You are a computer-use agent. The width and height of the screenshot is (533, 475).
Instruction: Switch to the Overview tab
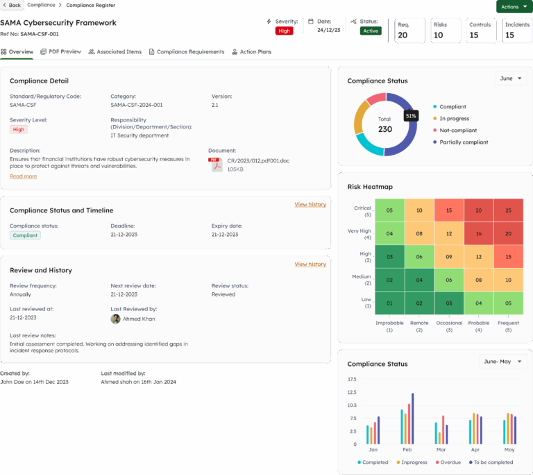click(17, 51)
